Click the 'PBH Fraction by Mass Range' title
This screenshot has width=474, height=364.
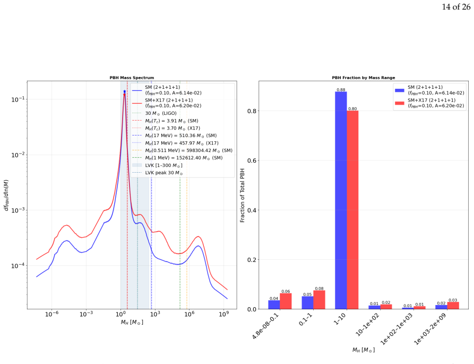[x=364, y=78]
